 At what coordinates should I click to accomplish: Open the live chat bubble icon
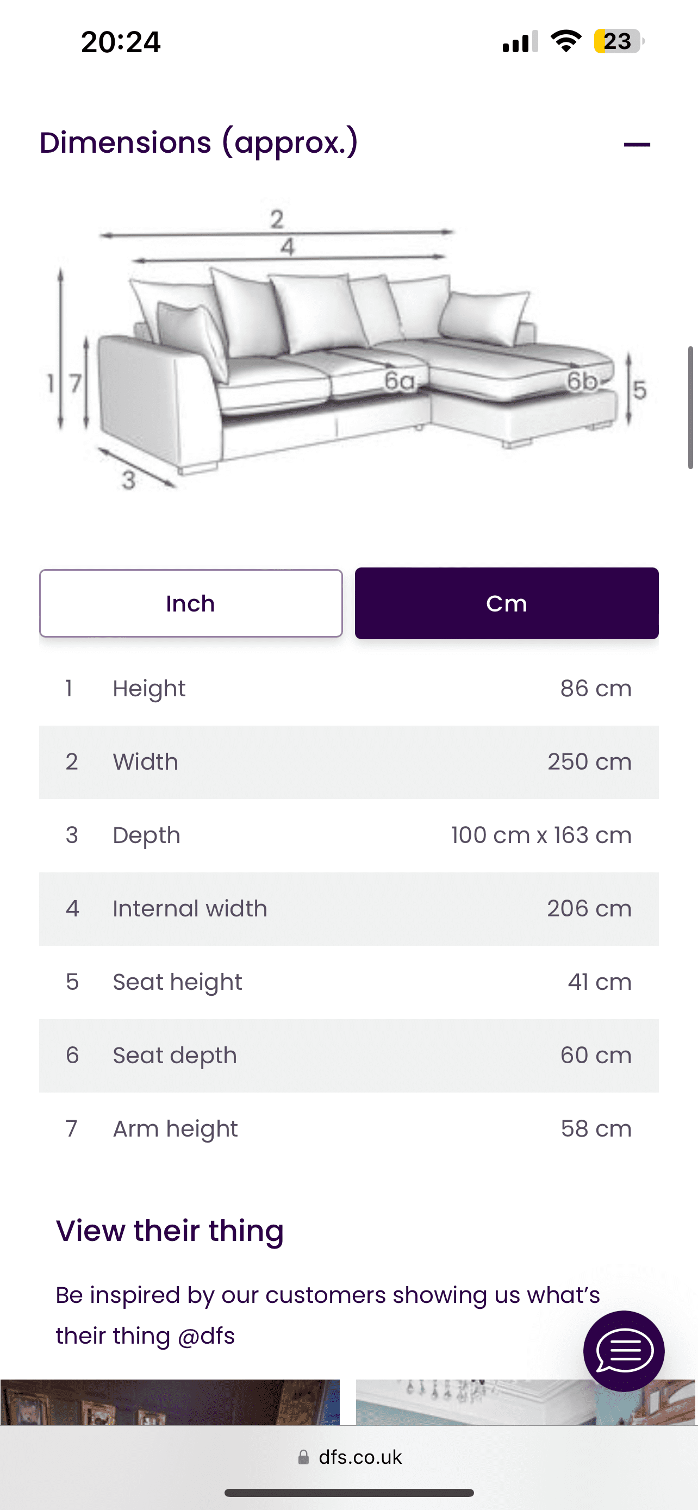[x=624, y=1351]
